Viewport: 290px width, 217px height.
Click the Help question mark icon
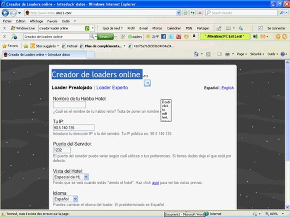[x=283, y=54]
